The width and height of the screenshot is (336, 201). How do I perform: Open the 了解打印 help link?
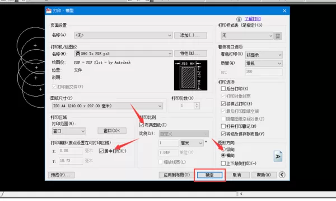(x=253, y=19)
